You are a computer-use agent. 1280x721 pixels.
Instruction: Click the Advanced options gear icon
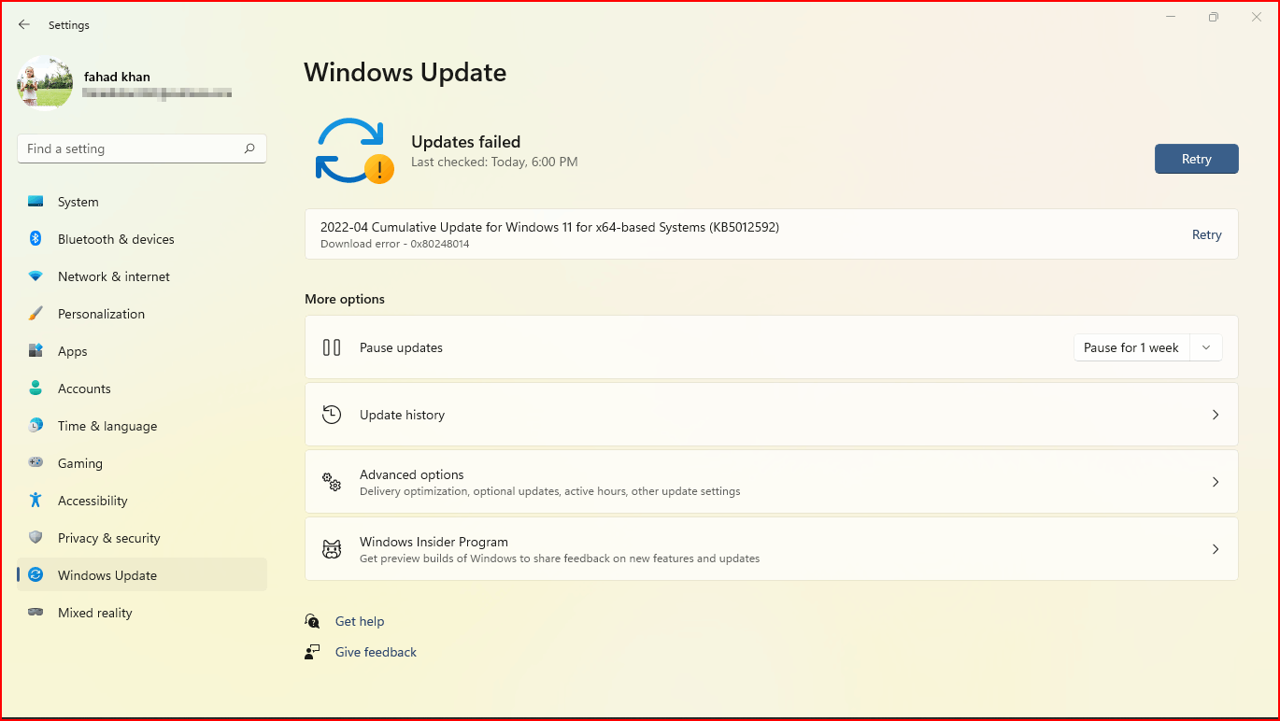[x=332, y=482]
